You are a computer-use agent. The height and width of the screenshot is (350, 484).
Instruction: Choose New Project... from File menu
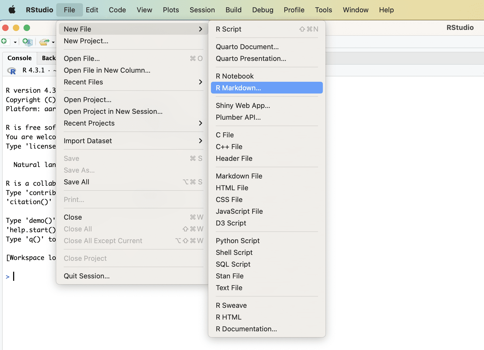[133, 41]
